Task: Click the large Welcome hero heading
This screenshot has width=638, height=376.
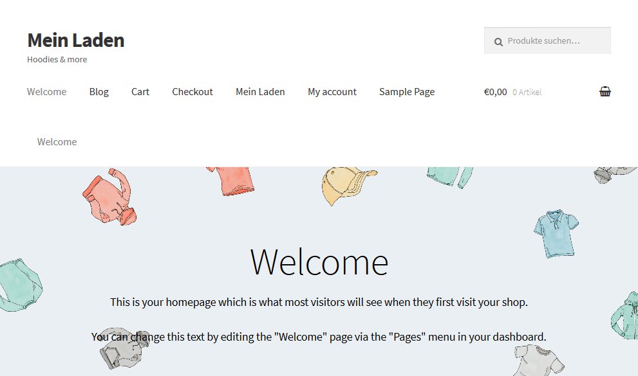Action: [319, 262]
